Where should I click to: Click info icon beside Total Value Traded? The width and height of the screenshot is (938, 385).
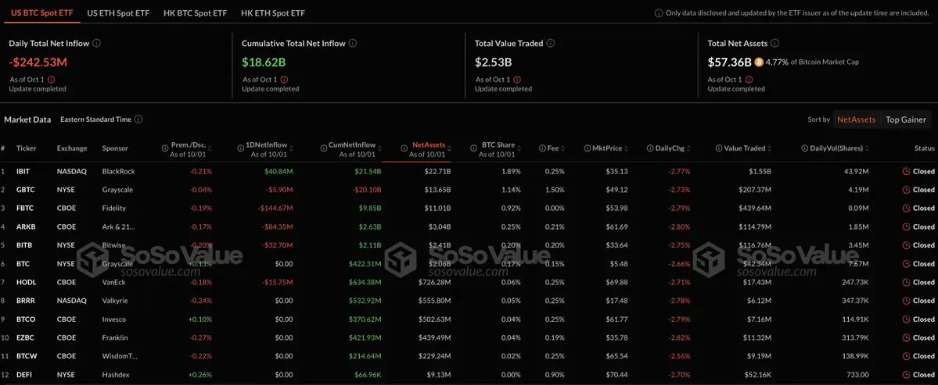[x=550, y=44]
